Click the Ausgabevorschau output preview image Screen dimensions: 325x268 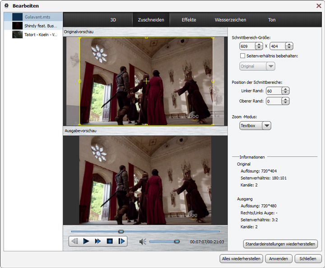pyautogui.click(x=145, y=180)
